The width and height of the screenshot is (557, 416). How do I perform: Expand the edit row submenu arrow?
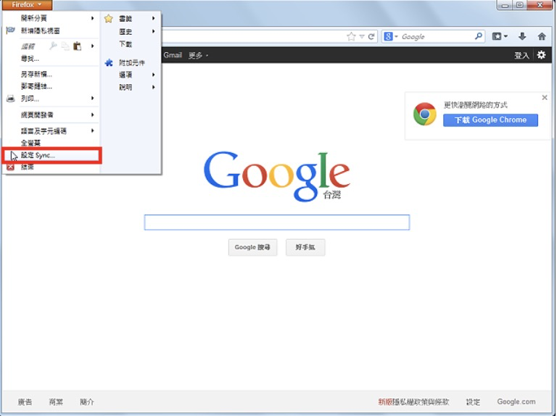pyautogui.click(x=92, y=46)
